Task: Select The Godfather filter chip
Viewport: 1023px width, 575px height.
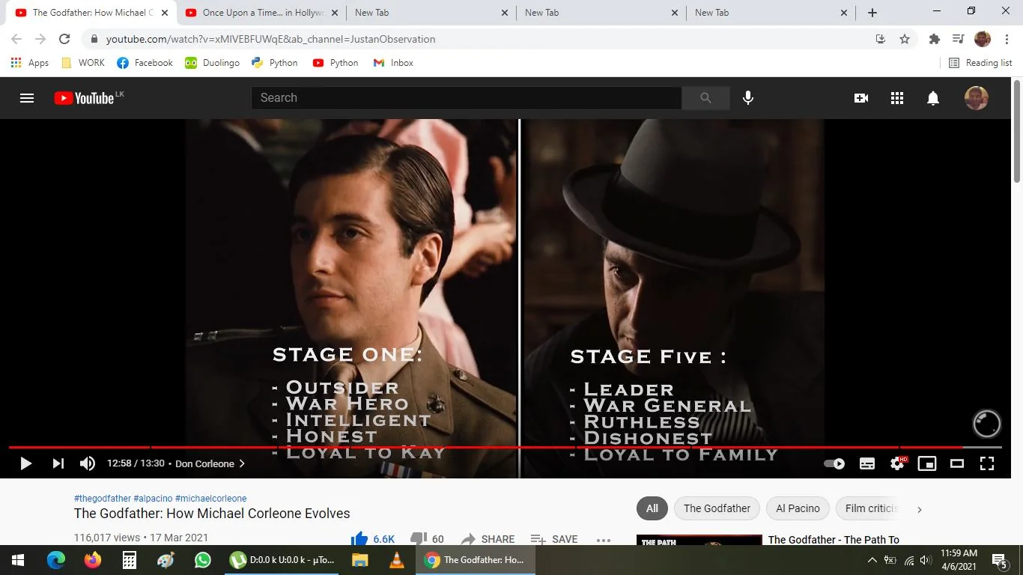Action: coord(717,508)
